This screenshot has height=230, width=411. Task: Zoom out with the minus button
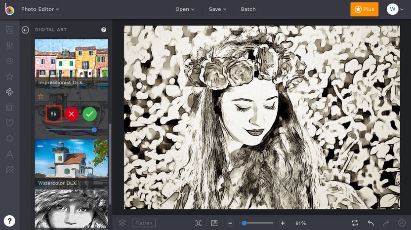(x=230, y=223)
